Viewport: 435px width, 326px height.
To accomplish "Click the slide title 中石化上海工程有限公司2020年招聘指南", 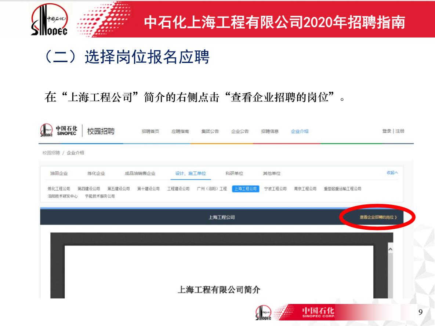I will pyautogui.click(x=275, y=22).
